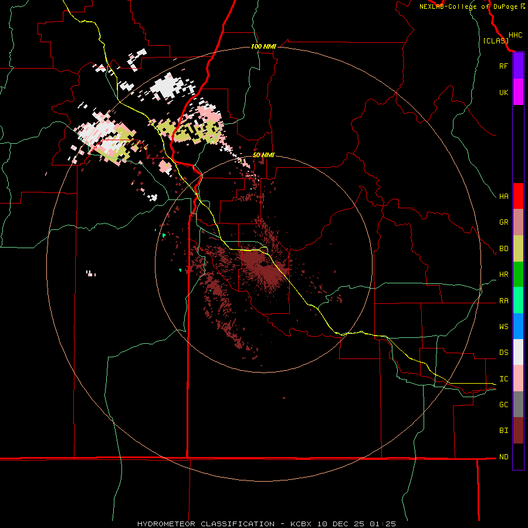This screenshot has height=528, width=528.
Task: Click the IC legend label
Action: (x=503, y=379)
